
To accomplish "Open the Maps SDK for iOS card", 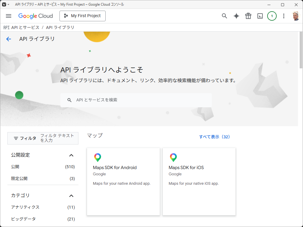I will pyautogui.click(x=199, y=181).
